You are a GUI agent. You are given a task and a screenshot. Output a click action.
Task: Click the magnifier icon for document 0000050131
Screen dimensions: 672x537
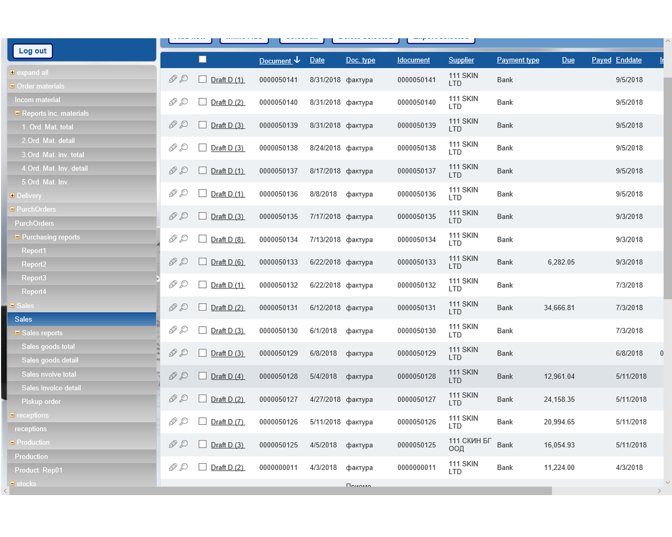pos(184,307)
